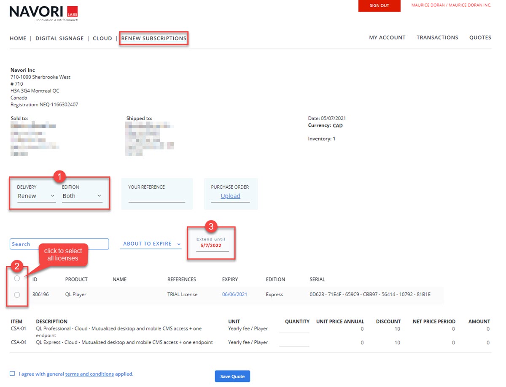Open the DIGITAL SIGNAGE menu
This screenshot has width=506, height=387.
pos(59,38)
